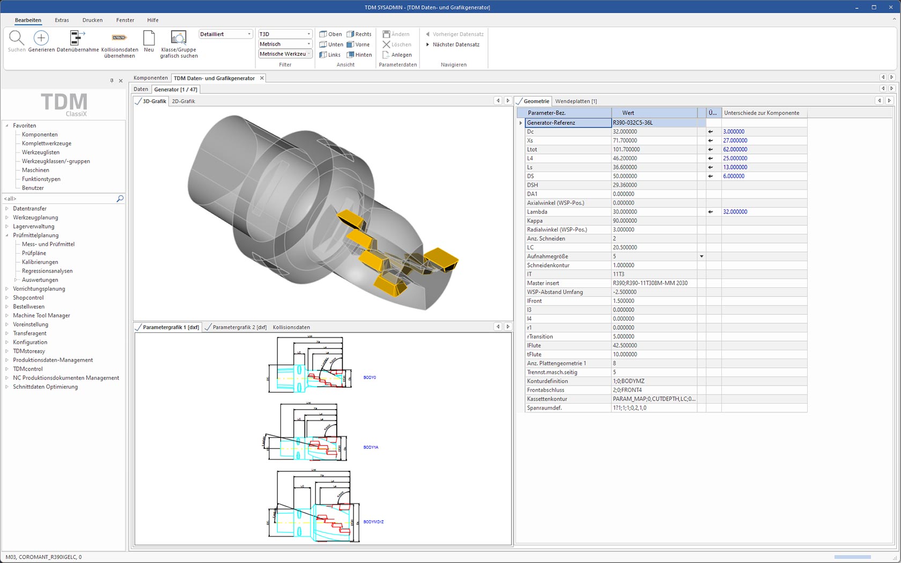Image resolution: width=901 pixels, height=563 pixels.
Task: Set view to Oben
Action: 330,34
